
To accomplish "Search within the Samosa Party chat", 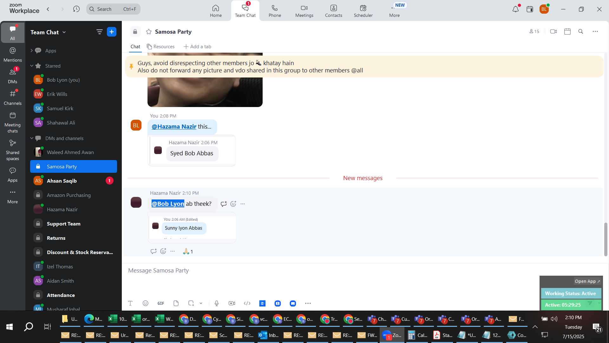I will click(x=581, y=31).
